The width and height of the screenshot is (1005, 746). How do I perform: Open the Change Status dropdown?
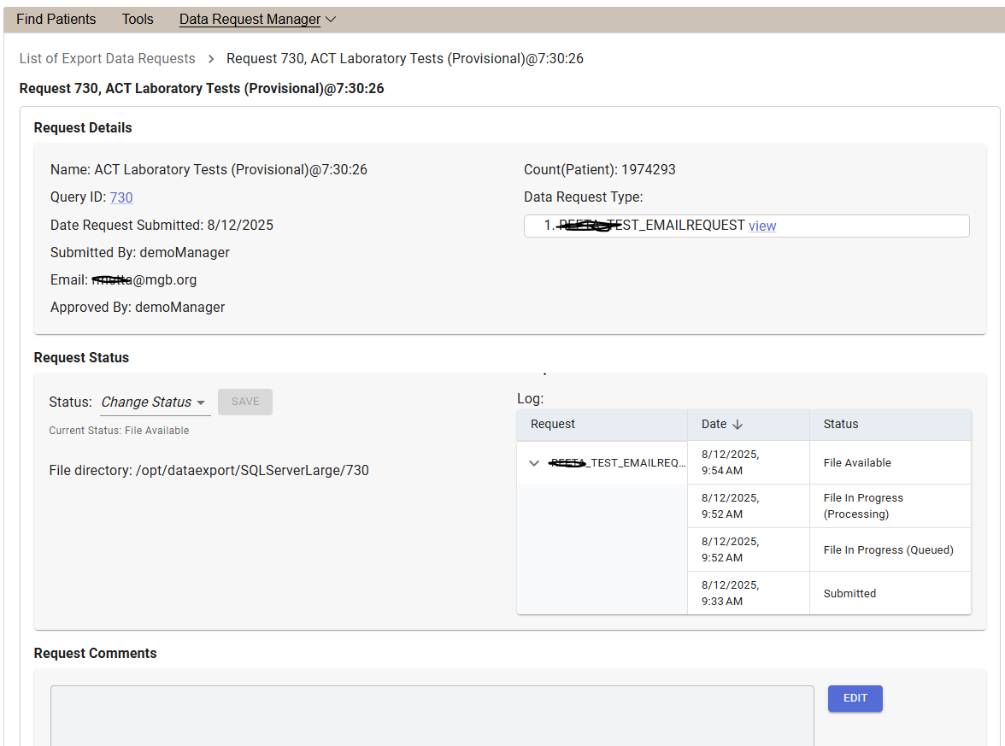147,402
